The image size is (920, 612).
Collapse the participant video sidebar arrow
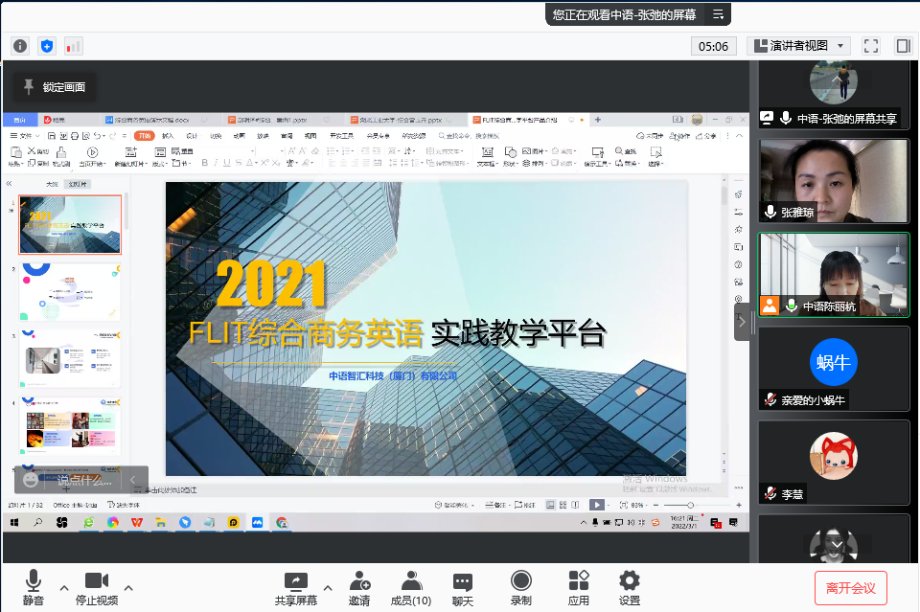[742, 323]
